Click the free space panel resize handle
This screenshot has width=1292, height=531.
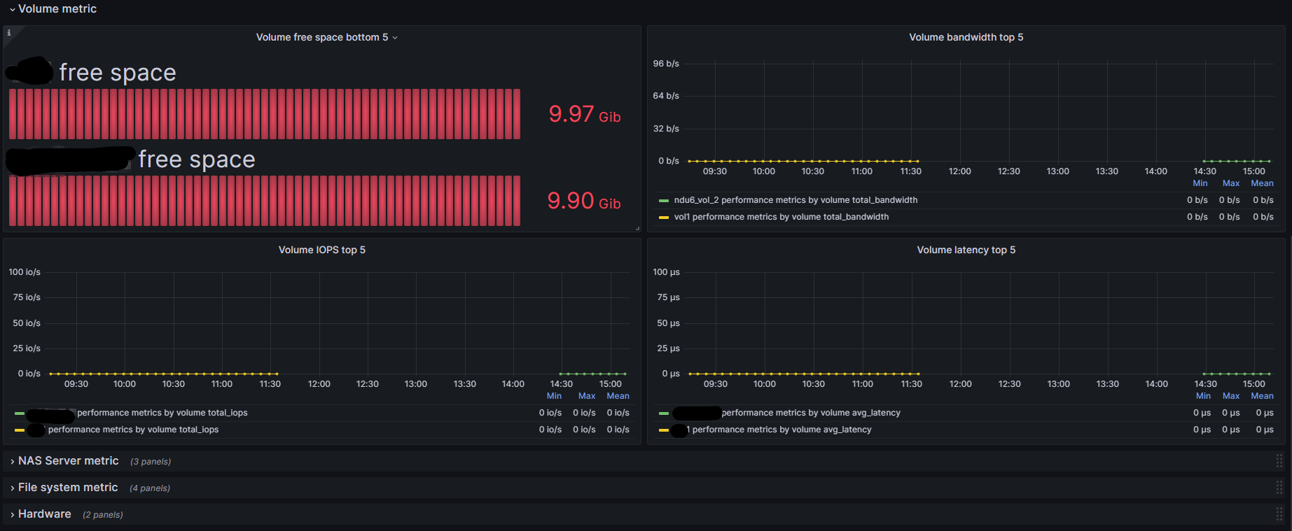coord(637,228)
